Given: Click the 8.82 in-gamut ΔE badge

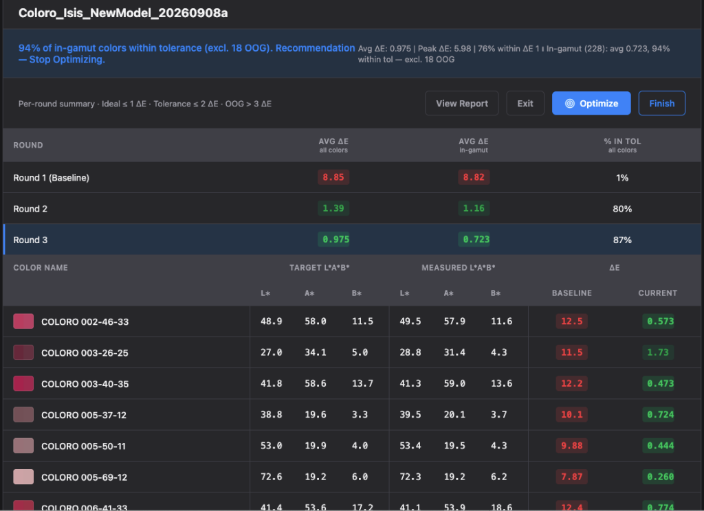Looking at the screenshot, I should 474,177.
